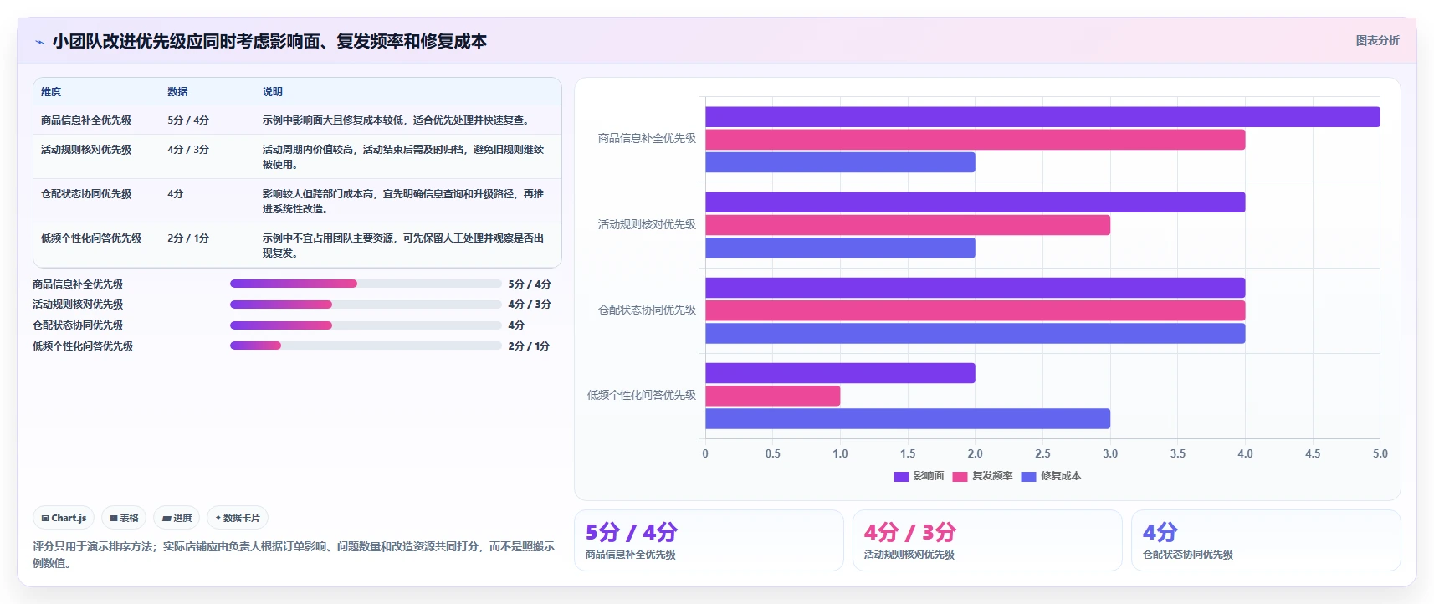Click the 复发频率 legend label text
Viewport: 1434px width, 604px height.
pos(992,476)
